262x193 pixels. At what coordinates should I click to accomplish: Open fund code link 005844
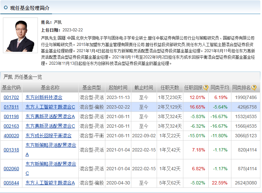12,183
